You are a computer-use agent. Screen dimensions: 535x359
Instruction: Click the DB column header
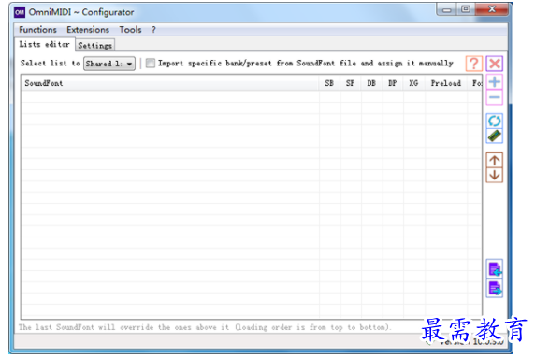pyautogui.click(x=371, y=83)
